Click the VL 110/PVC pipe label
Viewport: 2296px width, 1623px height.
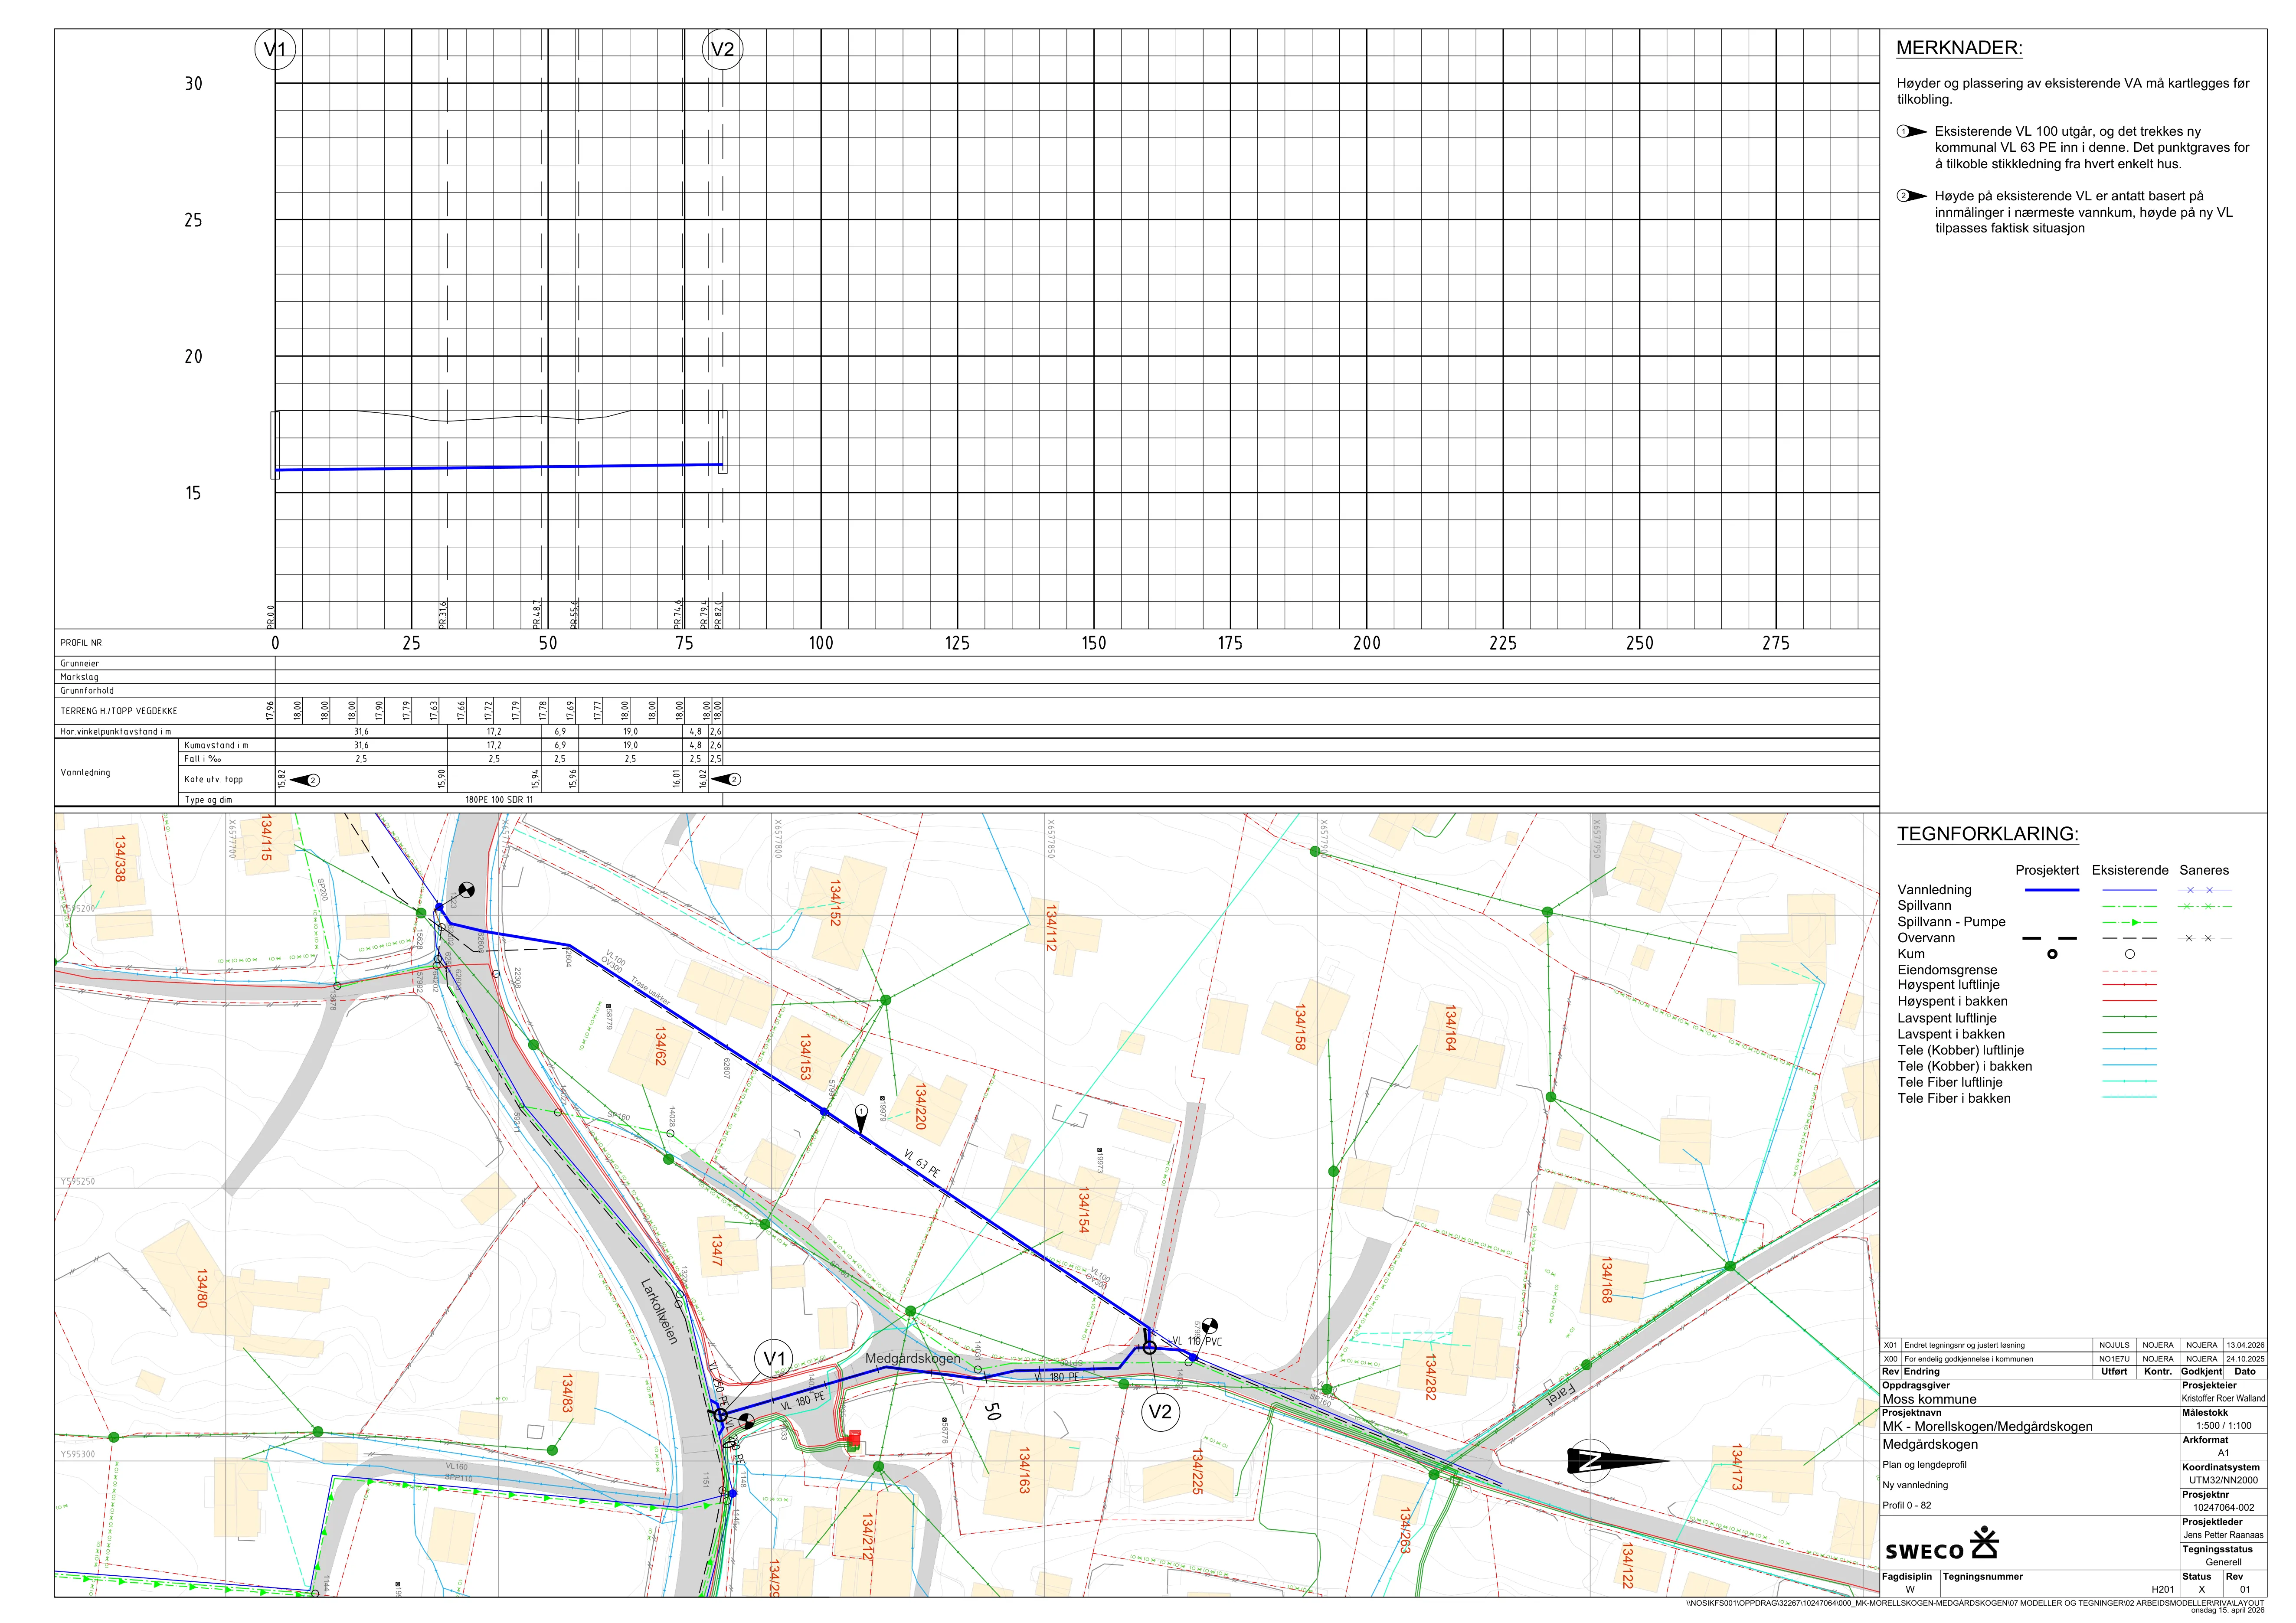(x=1197, y=1342)
